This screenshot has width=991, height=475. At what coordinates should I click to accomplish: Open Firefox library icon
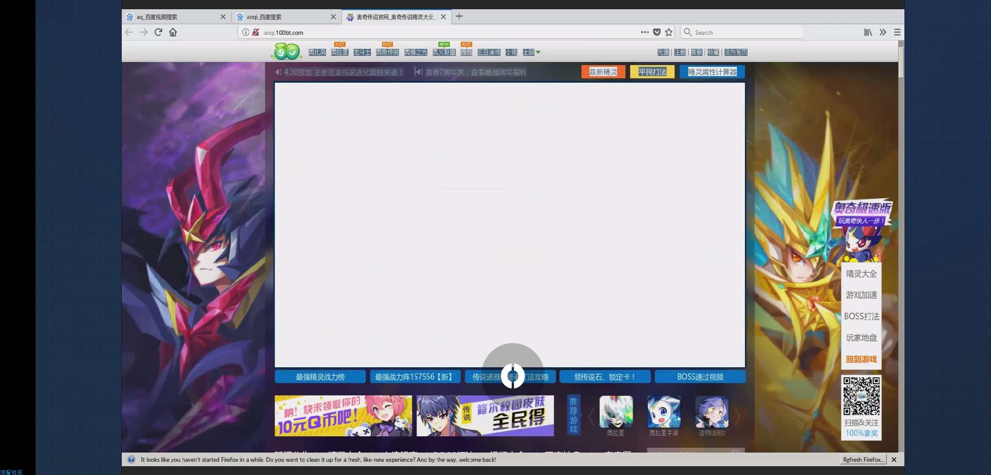pyautogui.click(x=868, y=32)
